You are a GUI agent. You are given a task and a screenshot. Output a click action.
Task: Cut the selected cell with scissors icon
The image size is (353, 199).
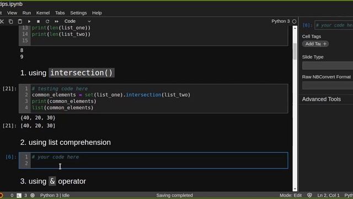point(2,22)
